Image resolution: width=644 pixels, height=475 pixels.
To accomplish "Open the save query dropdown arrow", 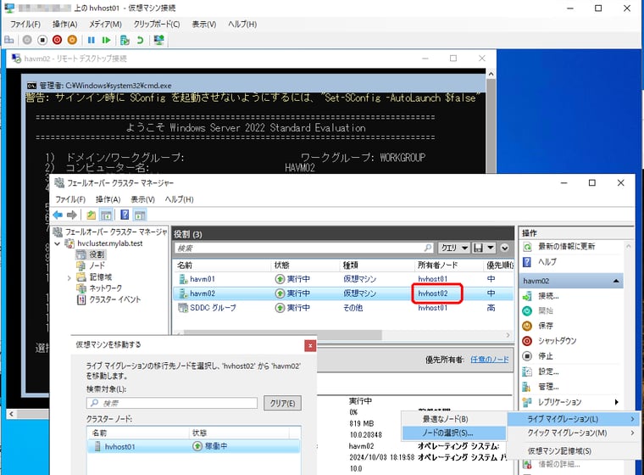I will coord(491,248).
